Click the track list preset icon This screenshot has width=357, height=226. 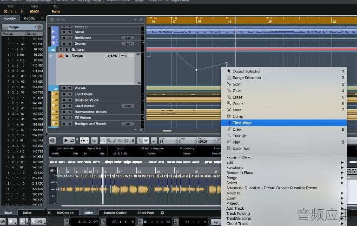pyautogui.click(x=52, y=20)
